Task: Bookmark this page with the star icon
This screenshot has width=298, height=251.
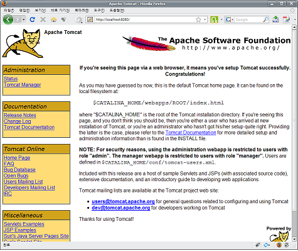Action: pyautogui.click(x=198, y=20)
